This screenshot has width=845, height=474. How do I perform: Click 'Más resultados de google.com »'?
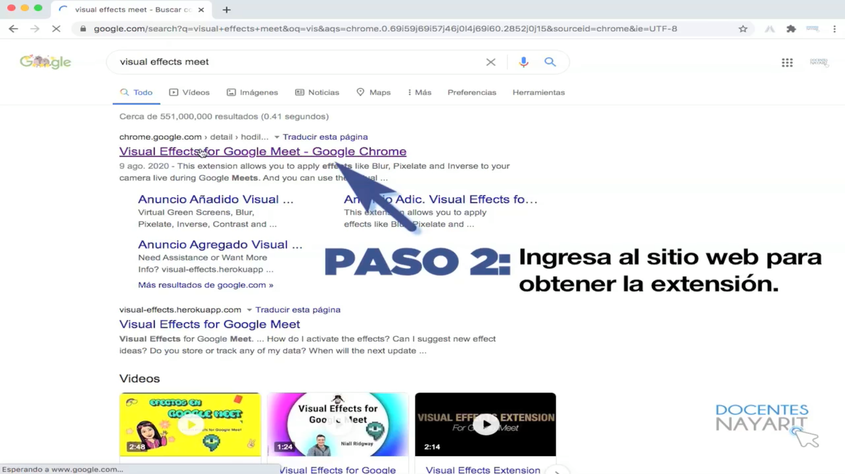click(206, 285)
